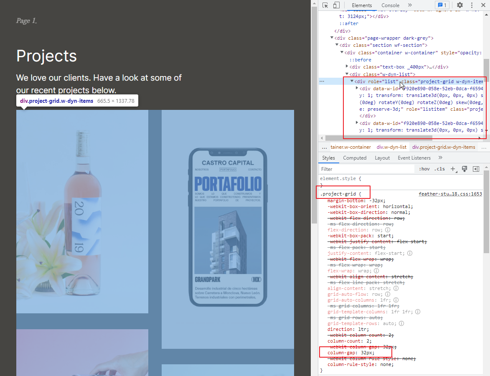This screenshot has width=490, height=376.
Task: Click the info icon next to flex-direction
Action: (x=388, y=230)
